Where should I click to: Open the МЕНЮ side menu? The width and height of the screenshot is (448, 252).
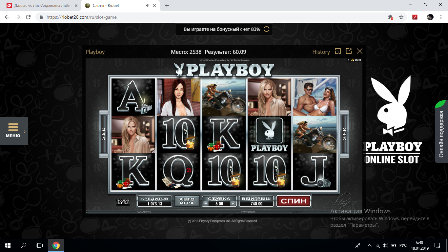14,131
